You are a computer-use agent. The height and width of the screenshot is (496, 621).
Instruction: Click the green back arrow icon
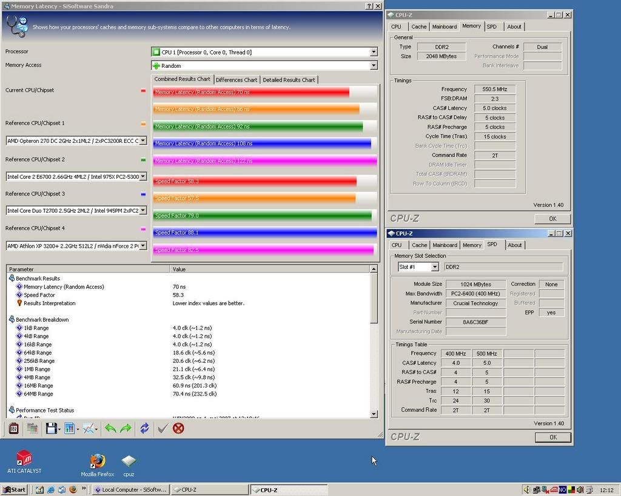click(110, 428)
